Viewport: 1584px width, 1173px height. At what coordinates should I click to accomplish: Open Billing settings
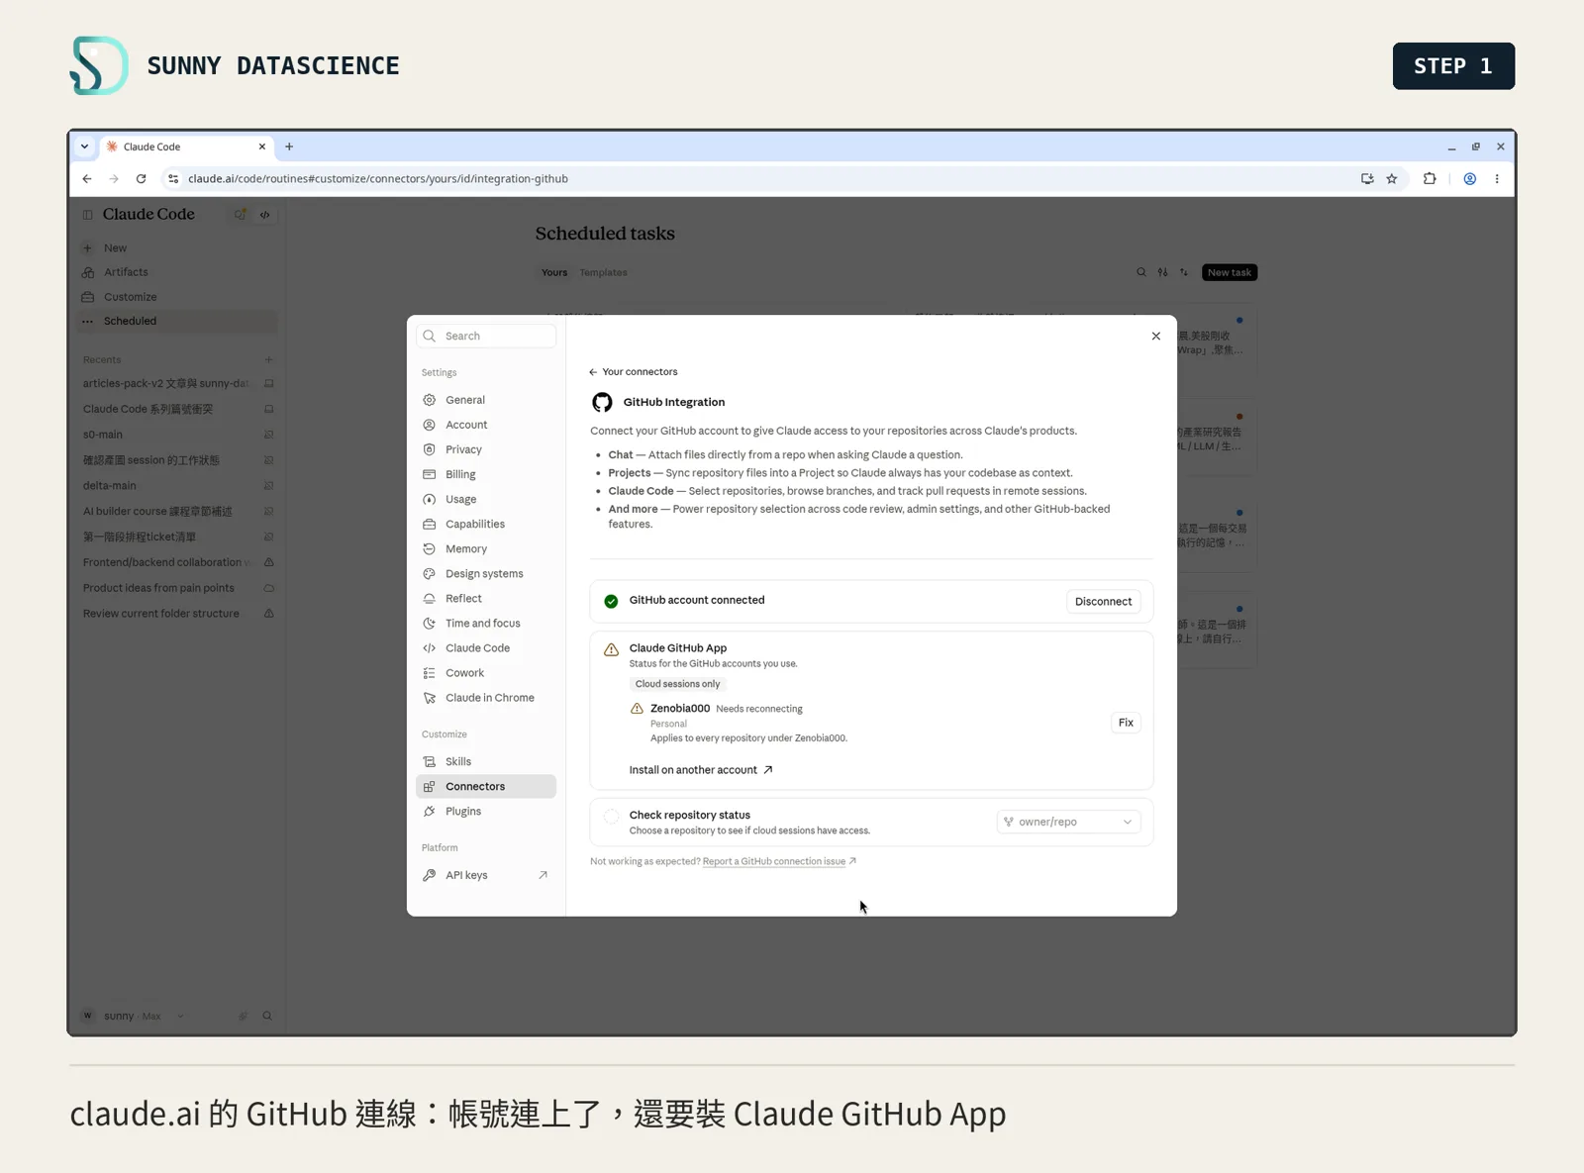click(485, 474)
